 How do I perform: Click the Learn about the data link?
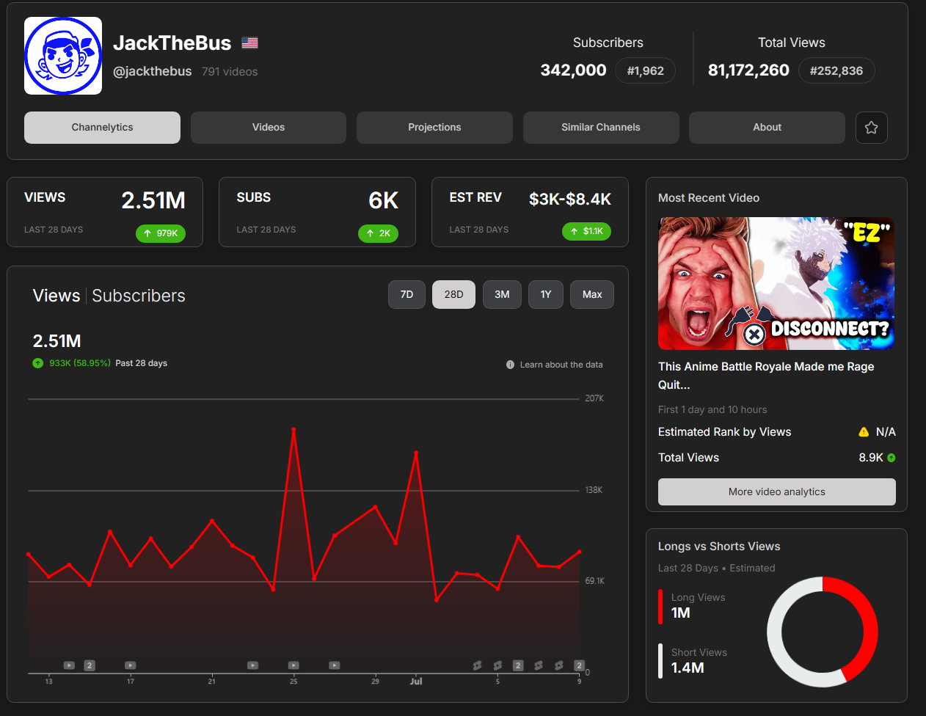coord(561,365)
